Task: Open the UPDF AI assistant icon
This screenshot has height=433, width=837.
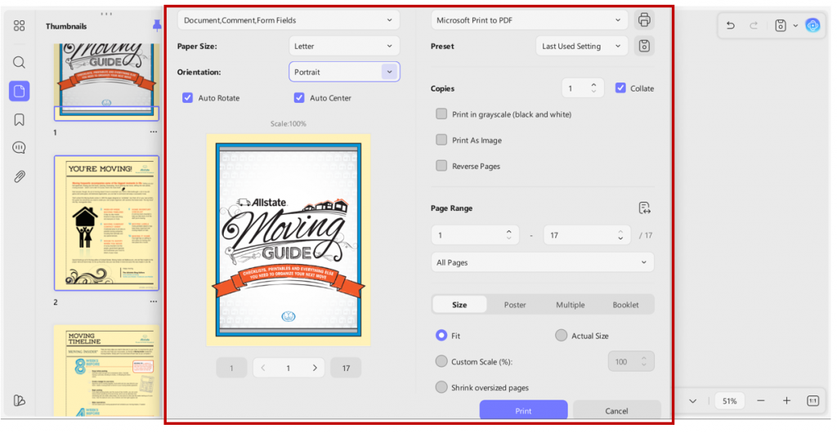Action: [812, 25]
